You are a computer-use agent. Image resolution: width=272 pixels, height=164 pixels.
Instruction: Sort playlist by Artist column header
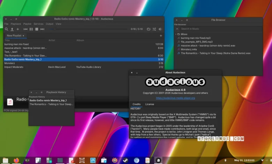(52, 40)
